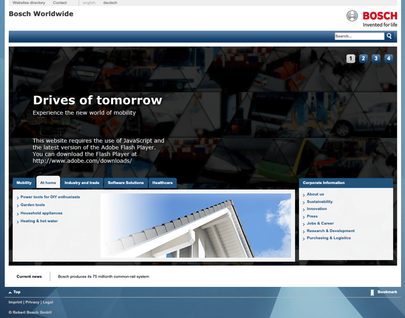This screenshot has width=405, height=318.
Task: Click Experience the new world of mobility
Action: pyautogui.click(x=84, y=113)
